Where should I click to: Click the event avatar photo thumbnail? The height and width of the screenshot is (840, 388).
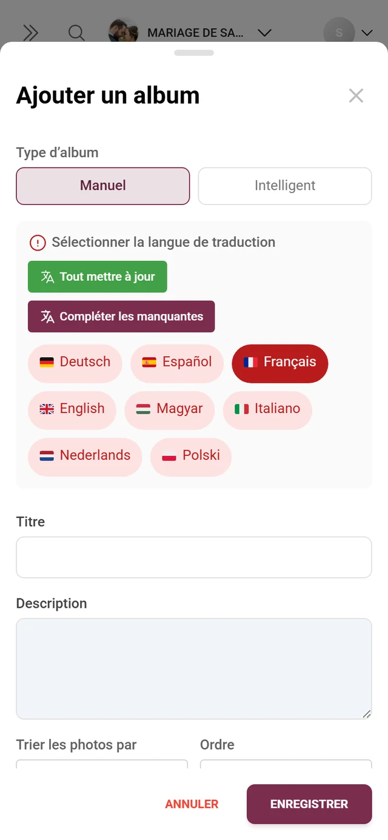[123, 32]
